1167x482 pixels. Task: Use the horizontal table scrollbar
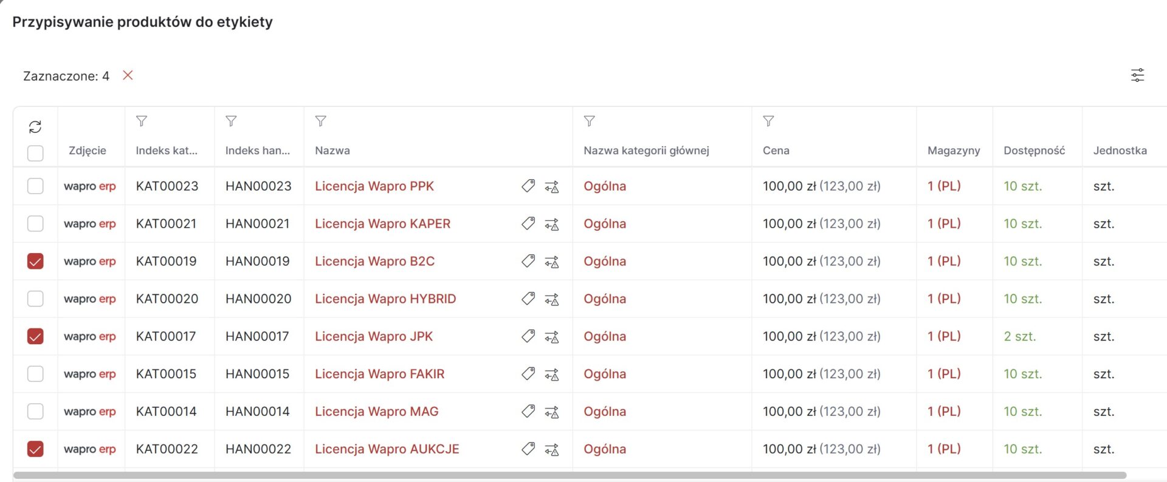point(570,475)
